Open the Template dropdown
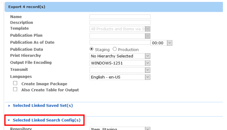This screenshot has height=130, width=227. (x=120, y=29)
